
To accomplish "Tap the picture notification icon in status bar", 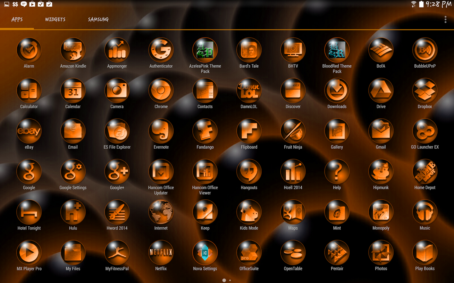I will tap(7, 4).
